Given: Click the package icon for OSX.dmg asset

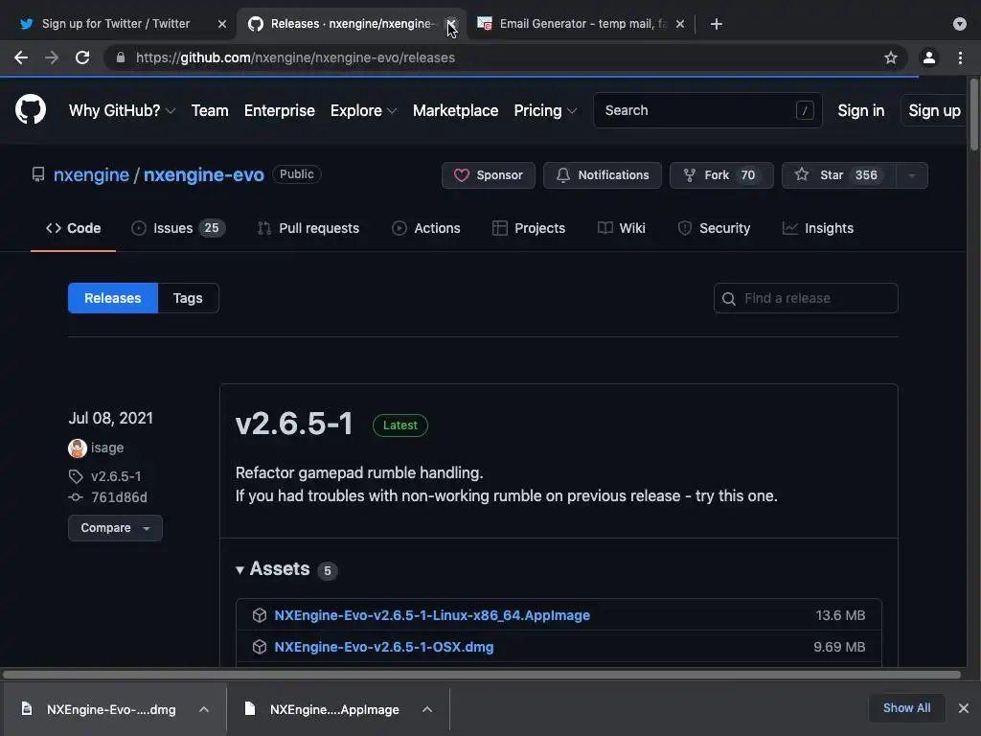Looking at the screenshot, I should 259,647.
